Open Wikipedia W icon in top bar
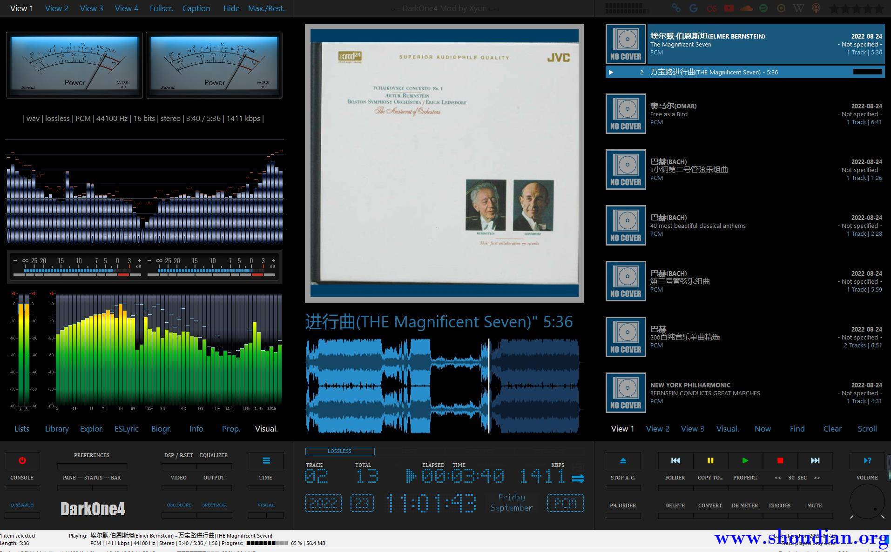 798,8
